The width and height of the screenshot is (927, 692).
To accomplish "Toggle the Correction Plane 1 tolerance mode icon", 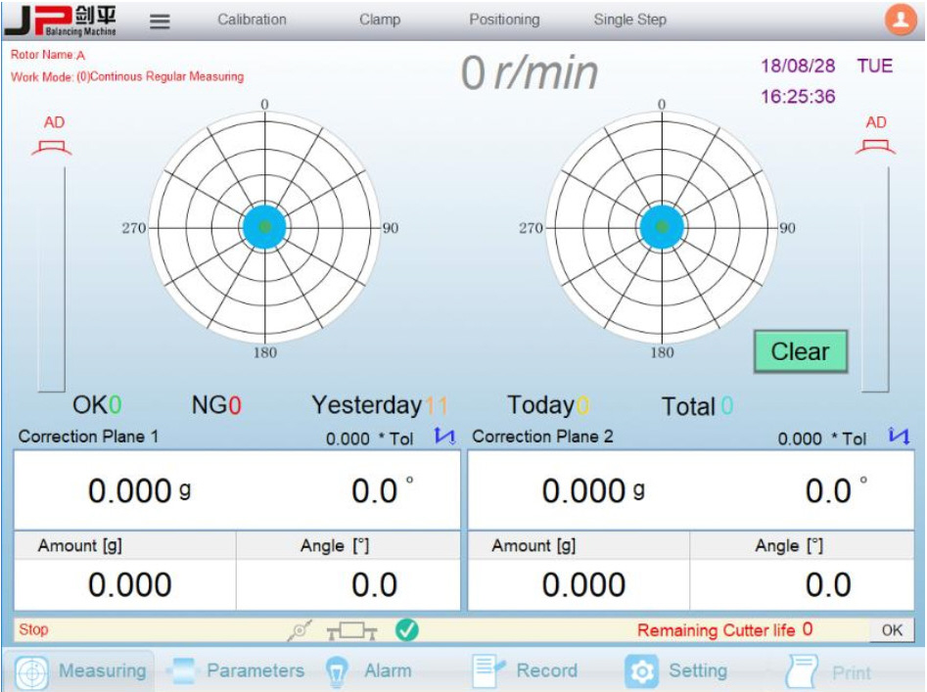I will pyautogui.click(x=444, y=437).
